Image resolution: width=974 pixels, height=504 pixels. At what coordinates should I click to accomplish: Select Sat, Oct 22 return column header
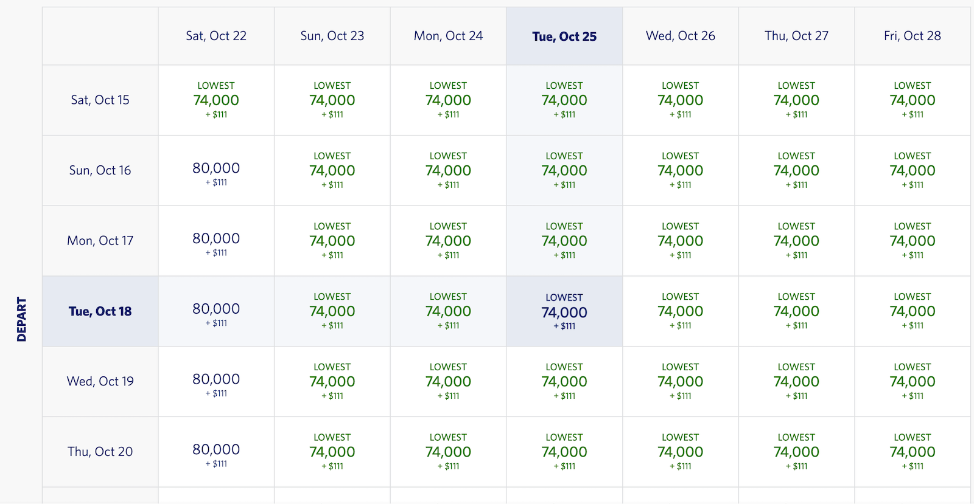click(216, 36)
